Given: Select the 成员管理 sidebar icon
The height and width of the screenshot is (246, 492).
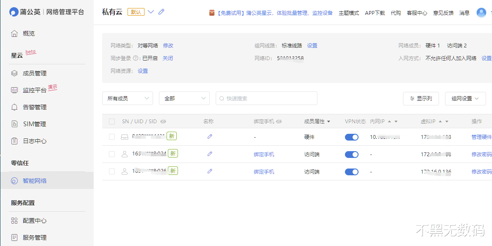Looking at the screenshot, I should click(x=15, y=73).
